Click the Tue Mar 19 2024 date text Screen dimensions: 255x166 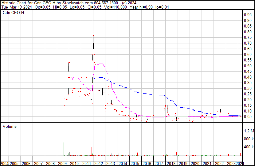click(x=17, y=7)
